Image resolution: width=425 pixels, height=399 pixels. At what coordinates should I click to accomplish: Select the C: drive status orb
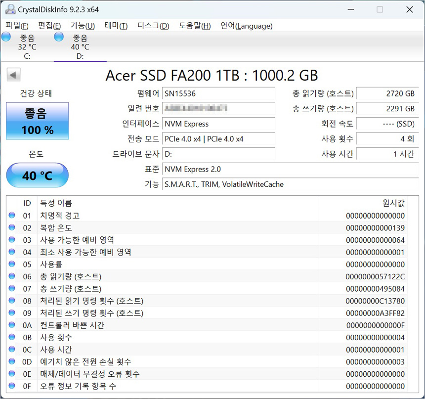tap(6, 37)
